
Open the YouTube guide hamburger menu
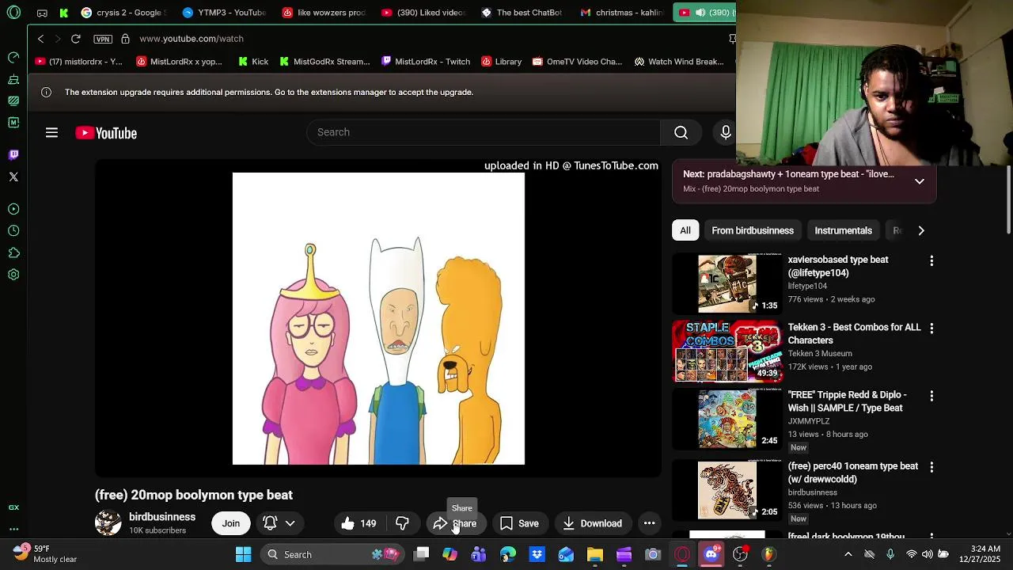51,133
